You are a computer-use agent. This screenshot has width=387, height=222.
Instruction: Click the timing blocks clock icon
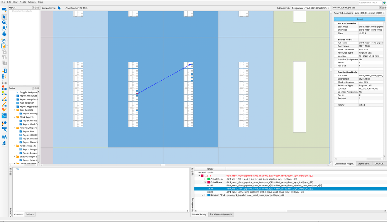pyautogui.click(x=4, y=123)
